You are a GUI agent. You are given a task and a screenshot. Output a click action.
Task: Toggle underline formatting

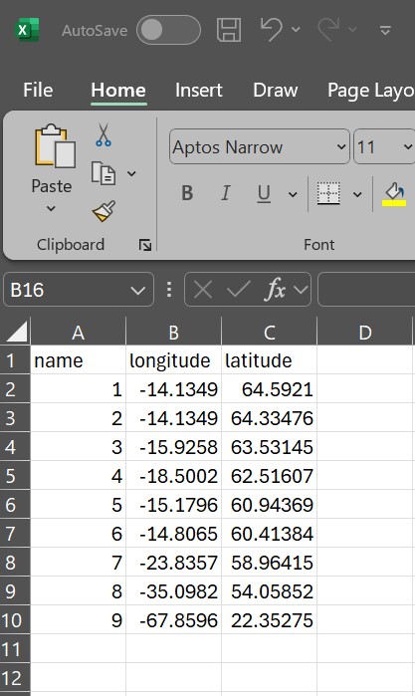[264, 193]
